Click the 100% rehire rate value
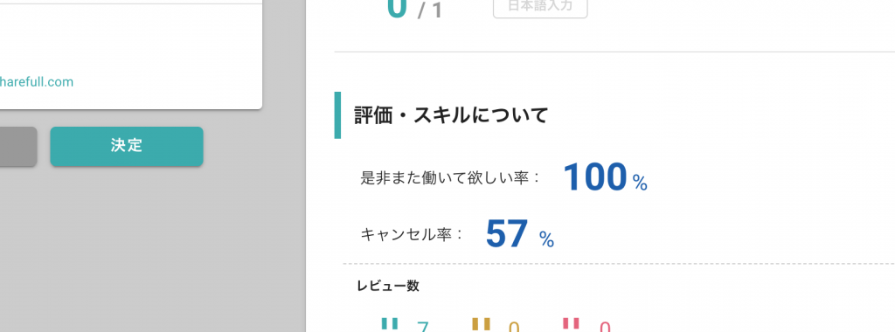 coord(605,177)
